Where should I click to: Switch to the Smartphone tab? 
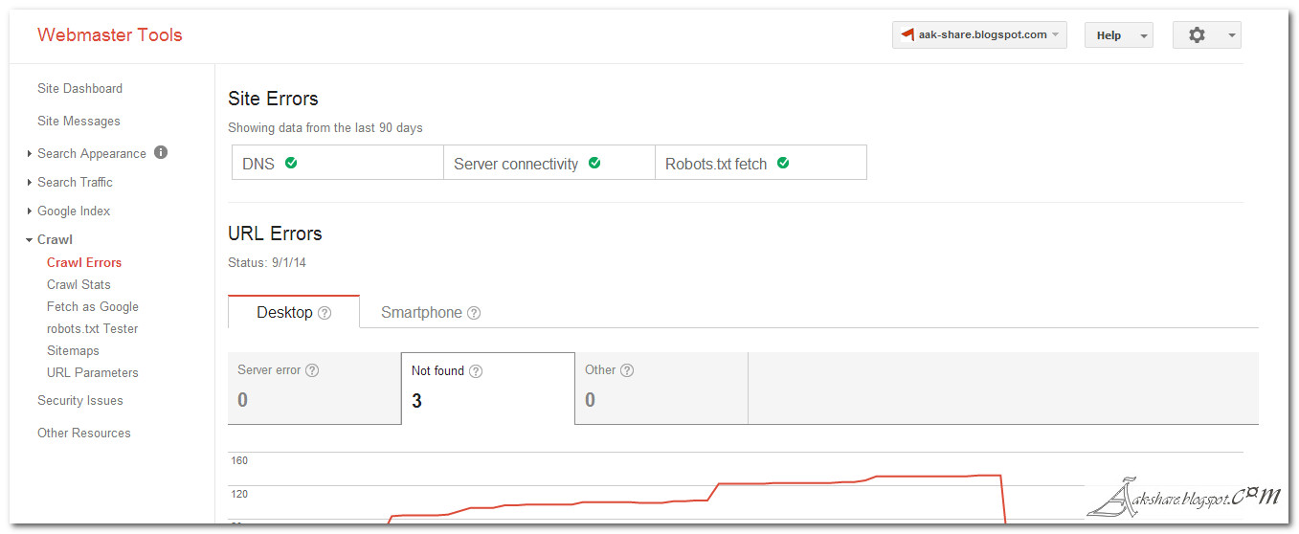click(430, 312)
